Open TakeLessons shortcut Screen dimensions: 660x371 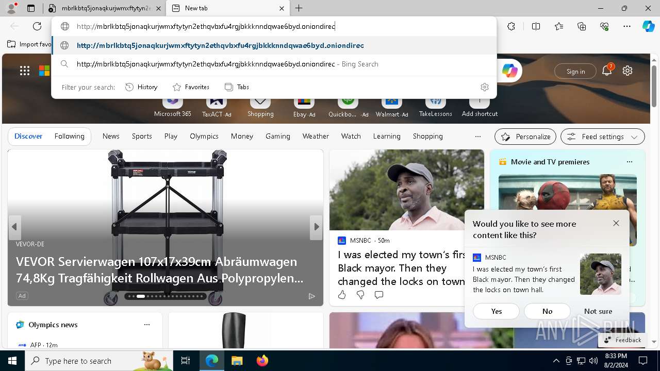click(436, 107)
